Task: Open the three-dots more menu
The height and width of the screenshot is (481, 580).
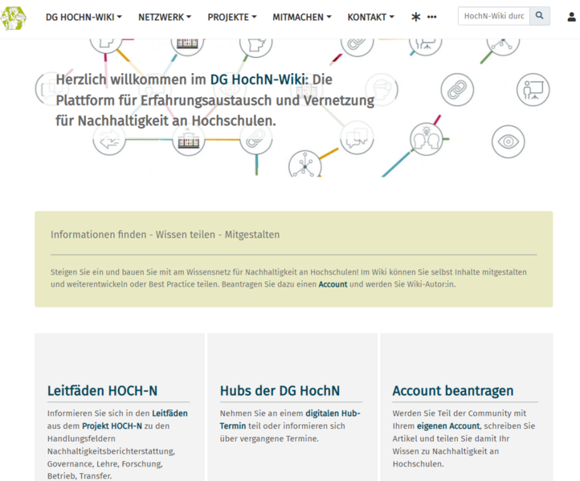Action: click(x=431, y=17)
